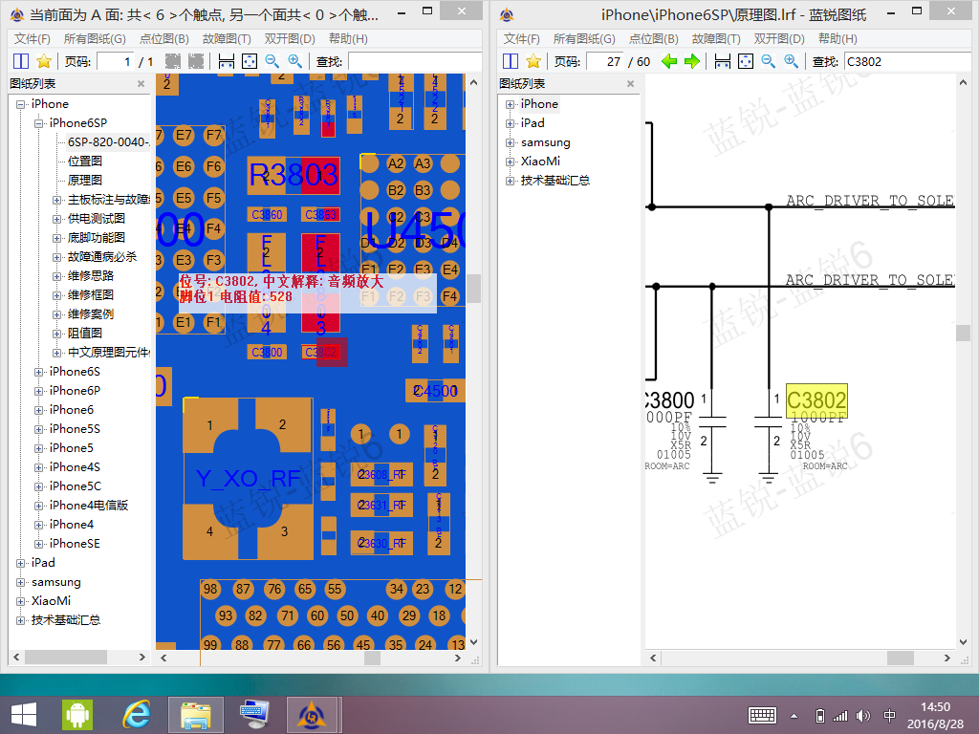
Task: Open the Windows Start button
Action: click(x=24, y=715)
